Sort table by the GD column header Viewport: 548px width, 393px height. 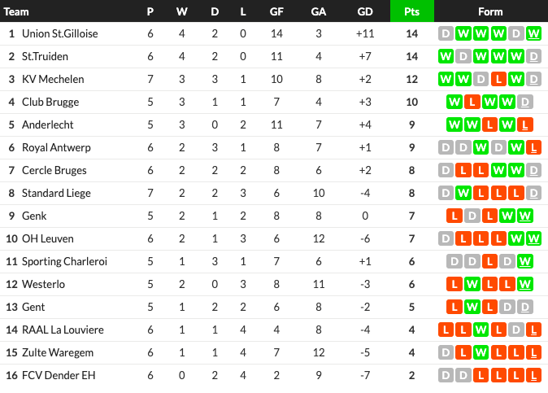(365, 11)
